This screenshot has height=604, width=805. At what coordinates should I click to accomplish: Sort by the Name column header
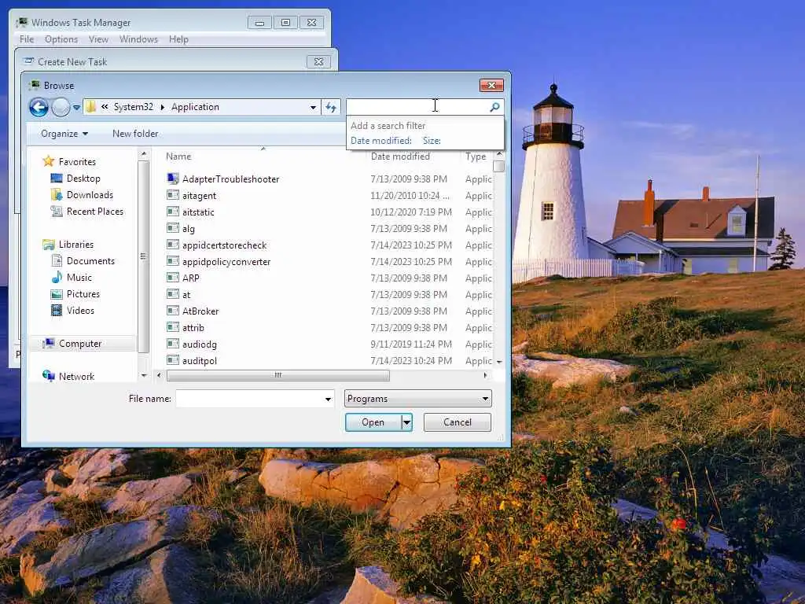pos(178,157)
